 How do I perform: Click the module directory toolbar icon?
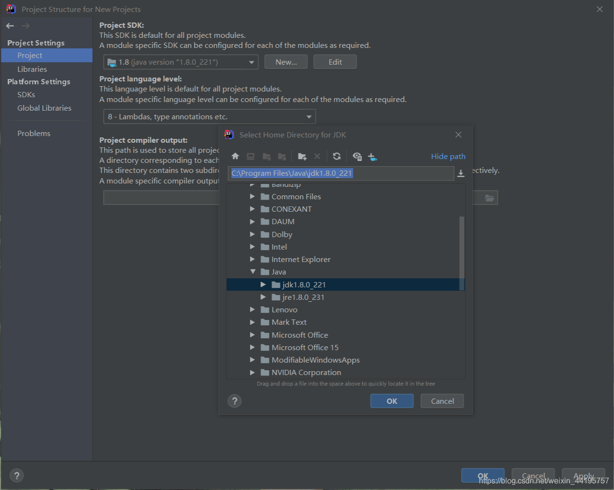(x=282, y=156)
